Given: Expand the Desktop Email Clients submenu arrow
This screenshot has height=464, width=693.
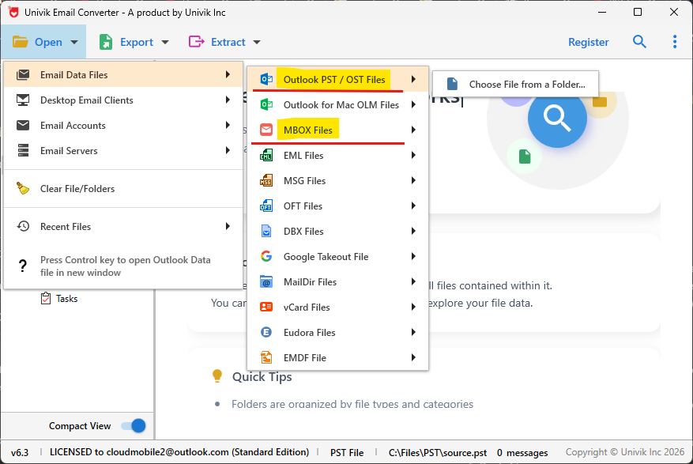Looking at the screenshot, I should [228, 100].
